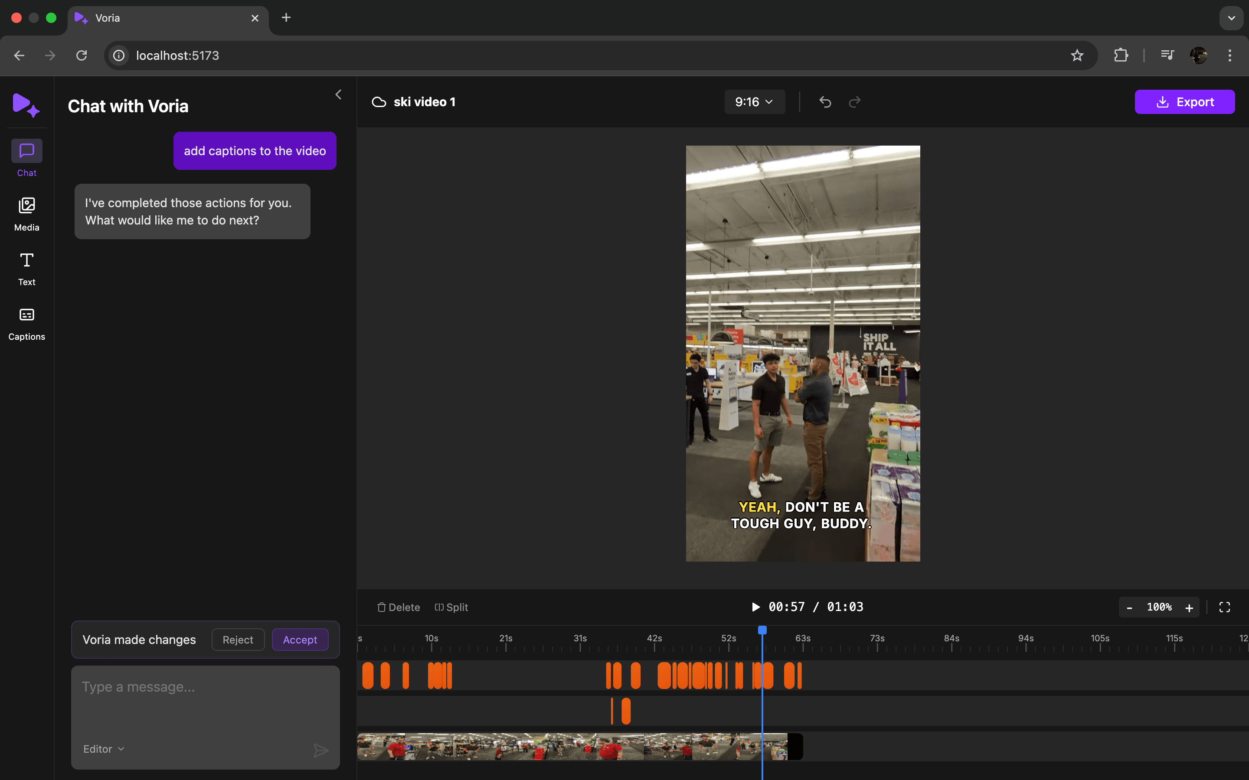Viewport: 1249px width, 780px height.
Task: Open the browser profile avatar
Action: coord(1198,55)
